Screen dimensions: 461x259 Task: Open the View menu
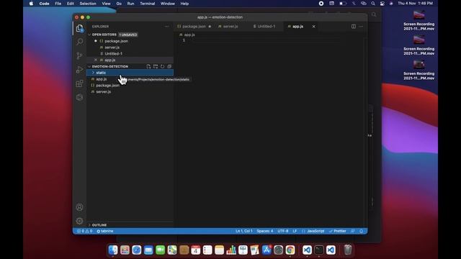106,4
